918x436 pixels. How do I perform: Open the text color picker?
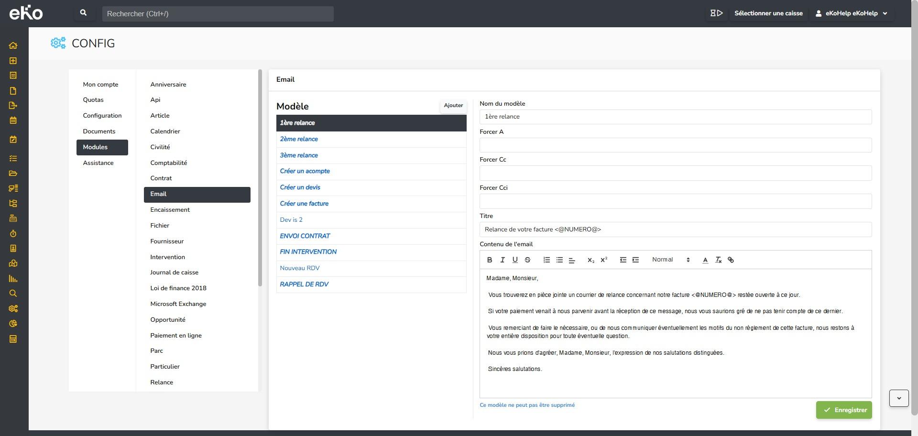705,260
